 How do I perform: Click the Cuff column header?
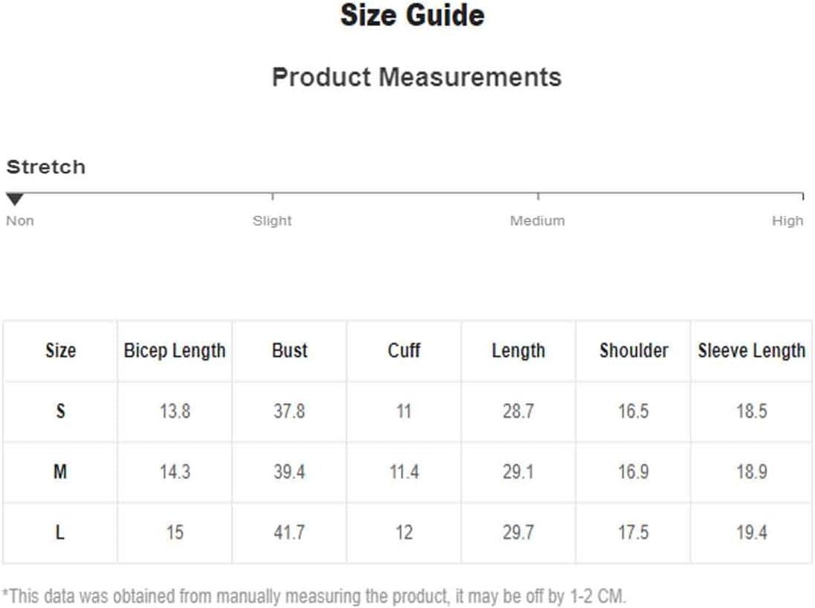pos(404,351)
